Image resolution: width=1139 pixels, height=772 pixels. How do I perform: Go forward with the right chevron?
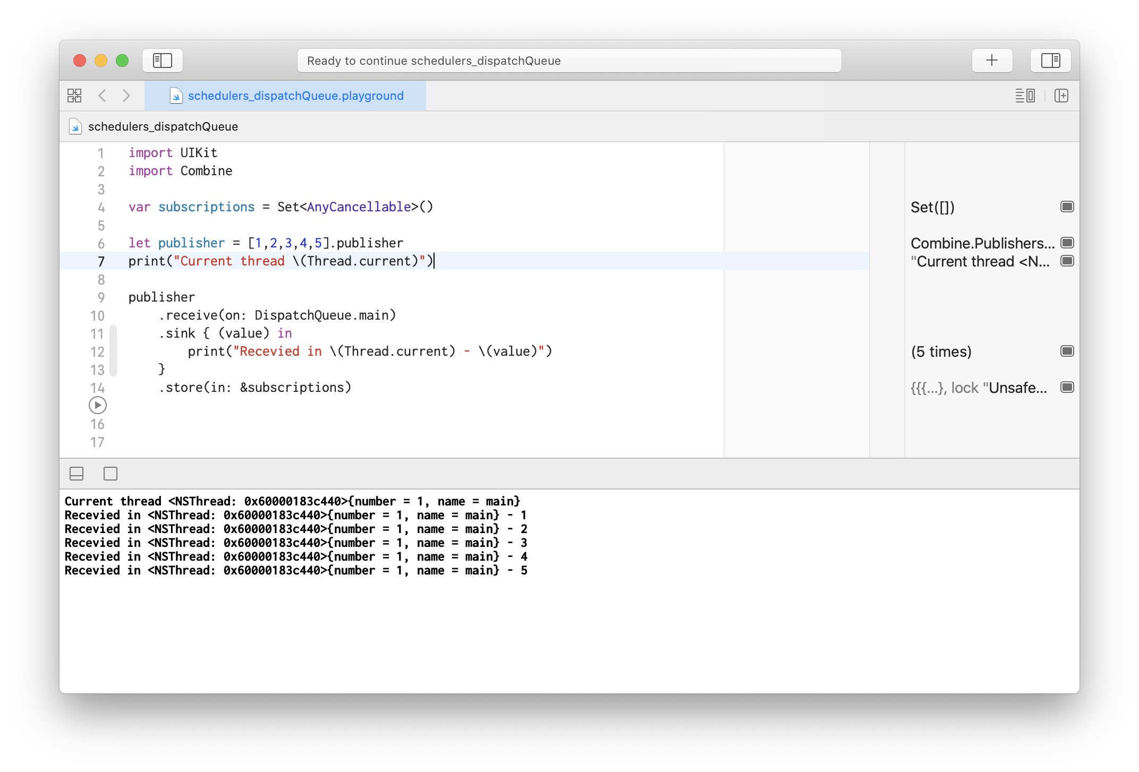[126, 96]
